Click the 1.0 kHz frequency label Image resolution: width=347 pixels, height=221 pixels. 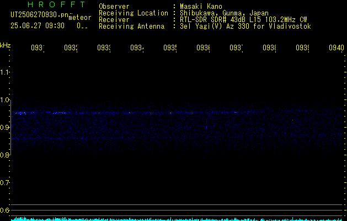[x=4, y=100]
